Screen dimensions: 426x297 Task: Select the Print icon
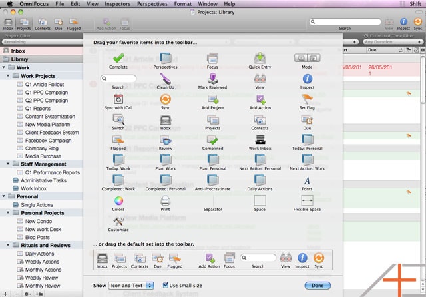pos(165,201)
